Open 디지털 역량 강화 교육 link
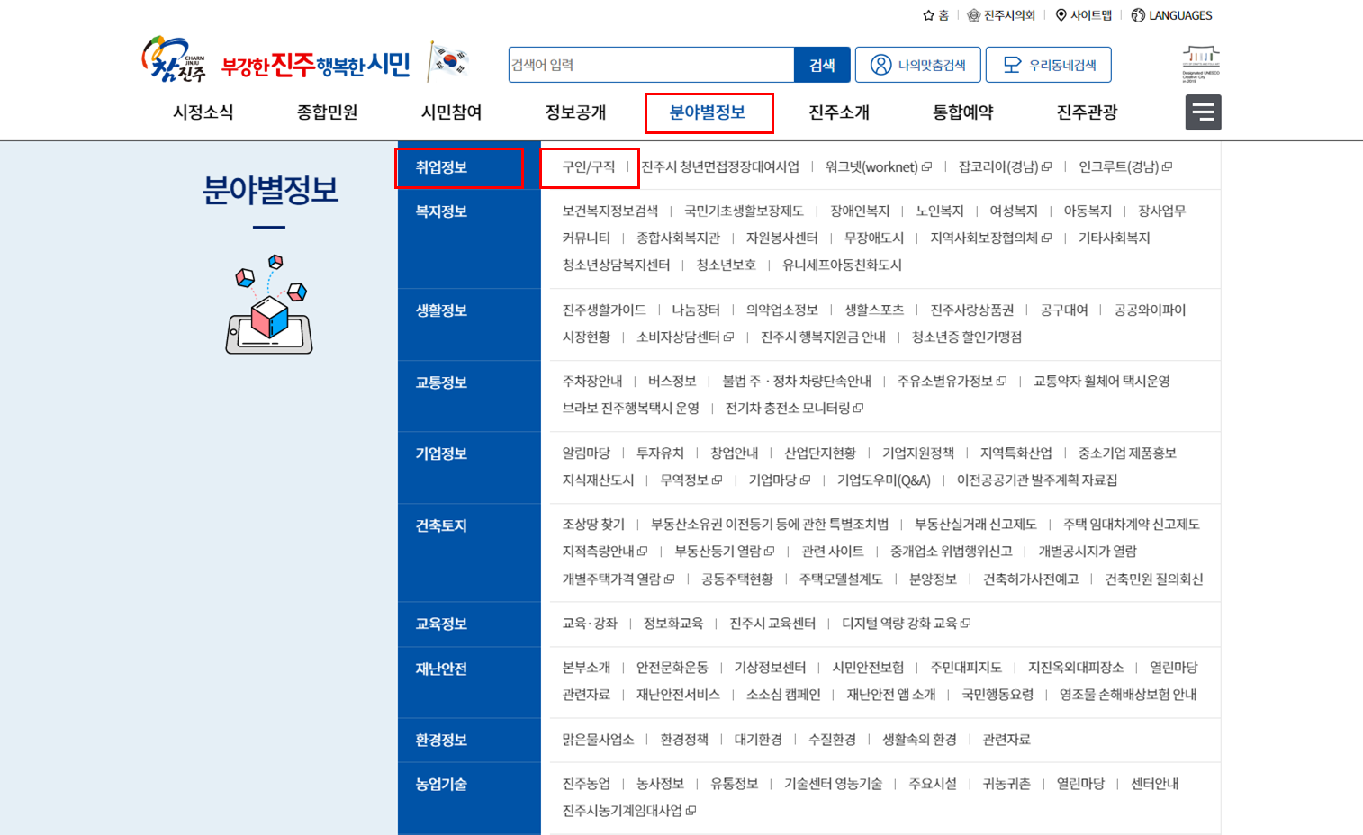Image resolution: width=1363 pixels, height=835 pixels. point(906,623)
